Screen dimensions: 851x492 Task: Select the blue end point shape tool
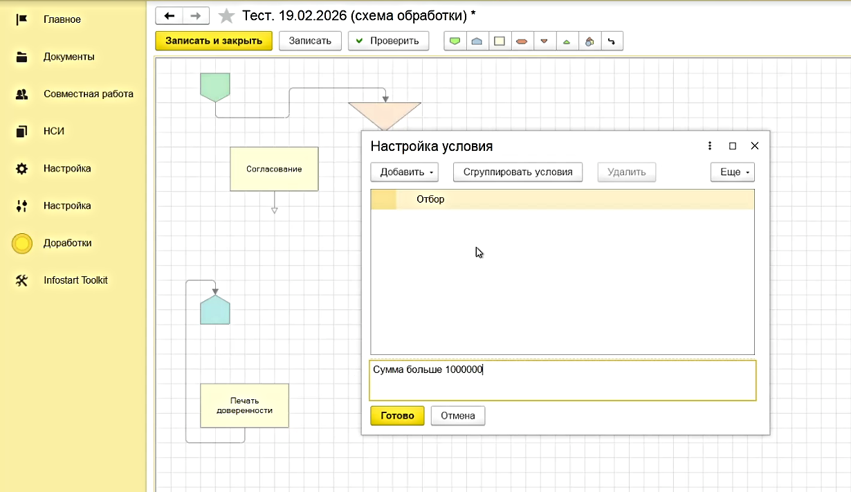(x=477, y=41)
